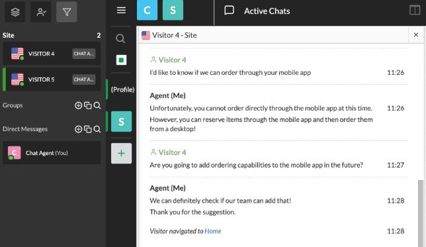Open the Groups copy icon

coord(88,105)
